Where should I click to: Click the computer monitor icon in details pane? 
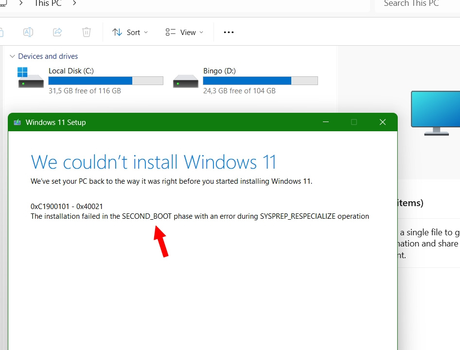(x=436, y=113)
